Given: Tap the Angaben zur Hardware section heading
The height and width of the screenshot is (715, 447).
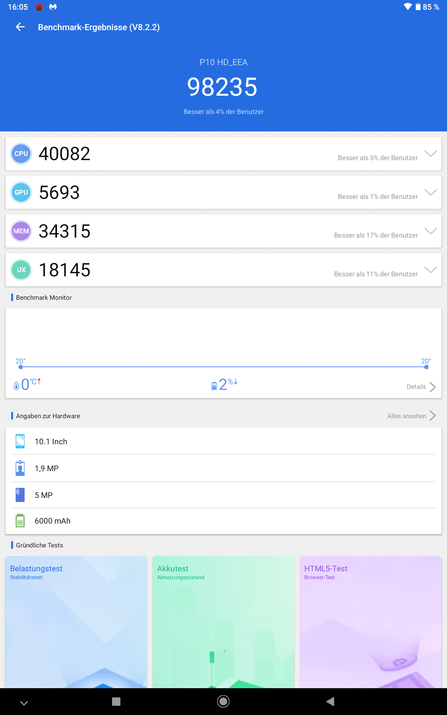Looking at the screenshot, I should (48, 416).
